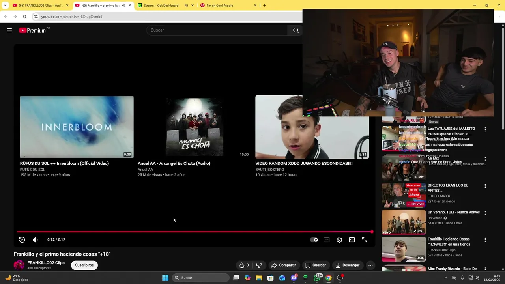Click the Windows taskbar Buscar search box
This screenshot has height=284, width=505.
[201, 278]
